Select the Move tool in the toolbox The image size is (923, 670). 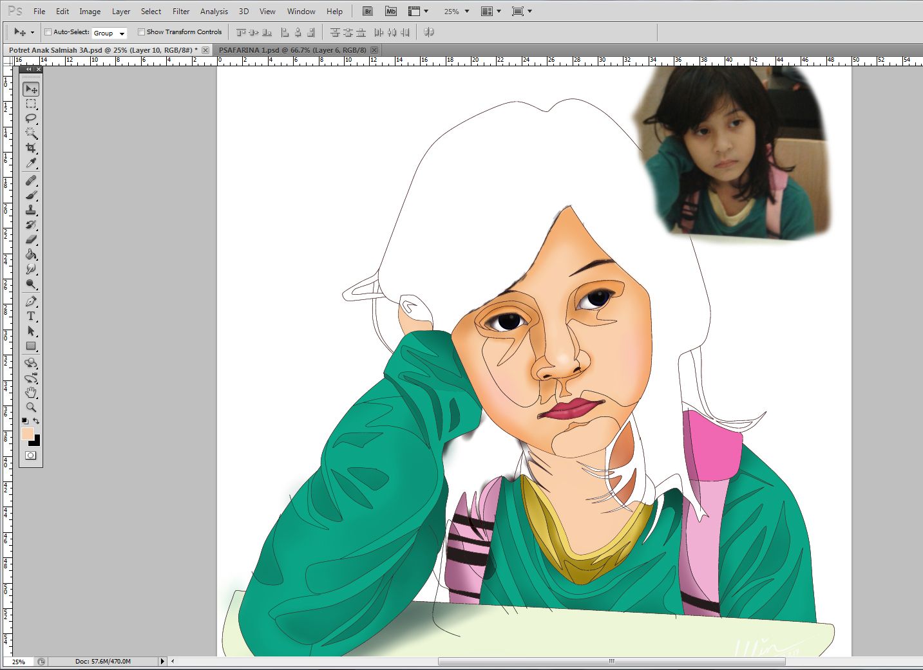(31, 89)
